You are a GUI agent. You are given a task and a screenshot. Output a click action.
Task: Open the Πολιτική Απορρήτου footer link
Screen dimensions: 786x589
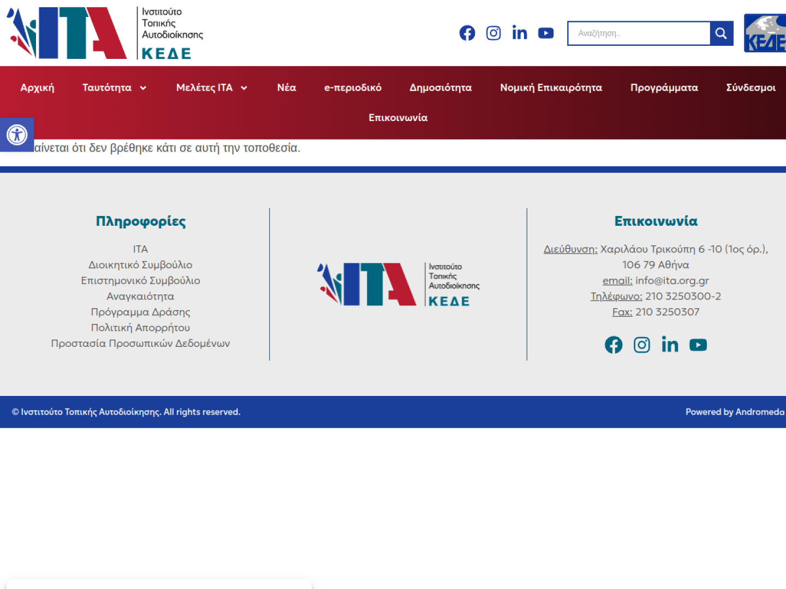(x=140, y=328)
